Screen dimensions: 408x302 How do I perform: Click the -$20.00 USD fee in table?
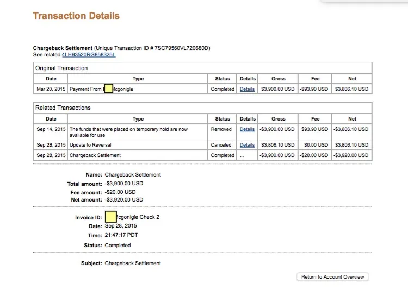314,155
